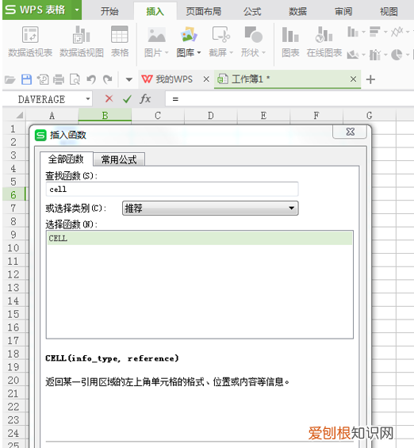The image size is (414, 448).
Task: Click the PivotTable (数据透视表) icon
Action: pos(30,35)
